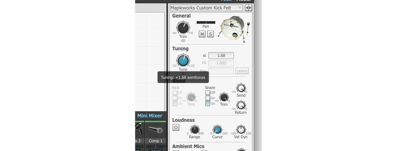
Task: Select Kick bleed Dir checkbox
Action: pyautogui.click(x=175, y=98)
